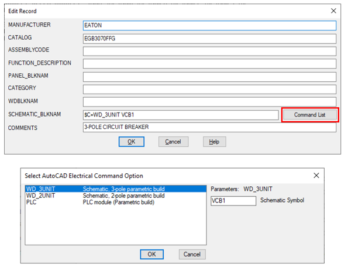Select WD_3UNIT 3-pole parametric build entry
The height and width of the screenshot is (274, 348).
116,189
